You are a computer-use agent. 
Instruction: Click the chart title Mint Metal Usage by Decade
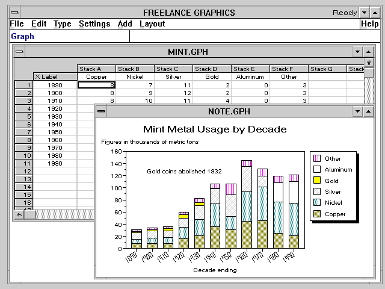pyautogui.click(x=215, y=129)
